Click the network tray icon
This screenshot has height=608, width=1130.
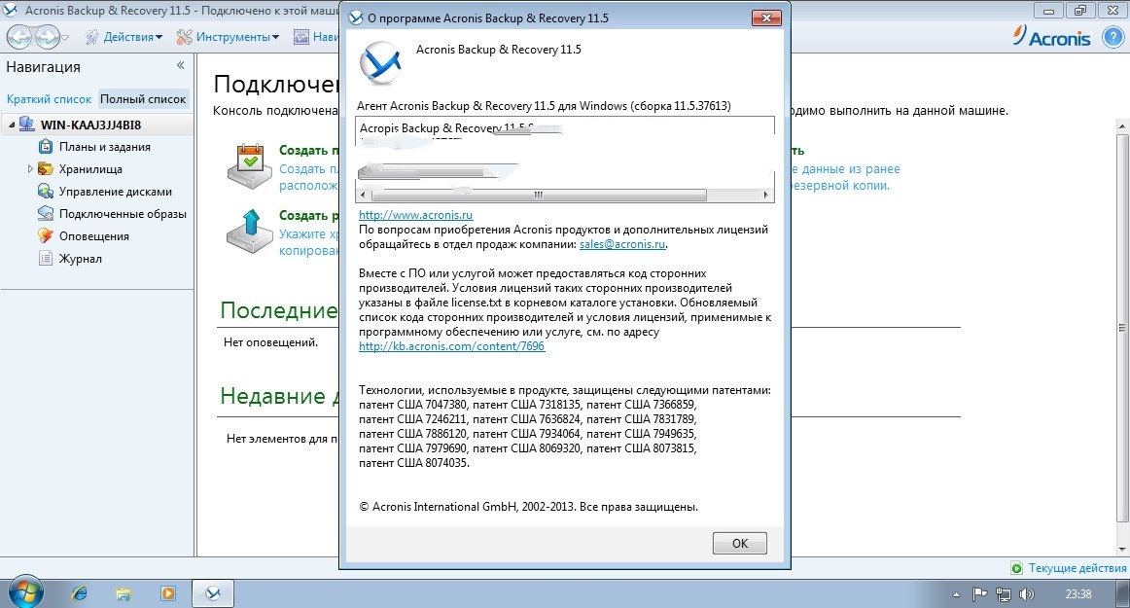point(1004,594)
